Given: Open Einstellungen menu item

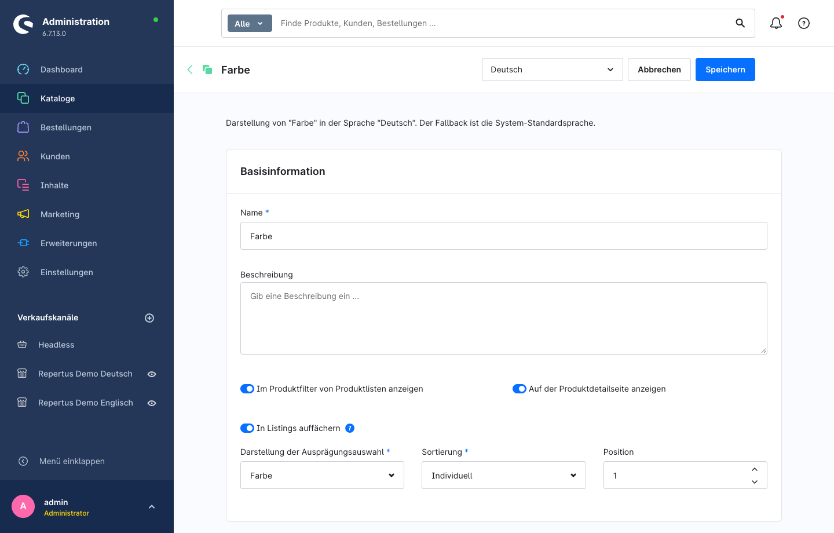Looking at the screenshot, I should pyautogui.click(x=87, y=272).
